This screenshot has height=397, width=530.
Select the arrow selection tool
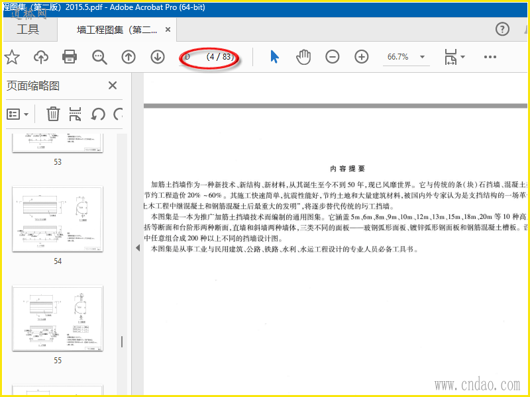click(274, 57)
